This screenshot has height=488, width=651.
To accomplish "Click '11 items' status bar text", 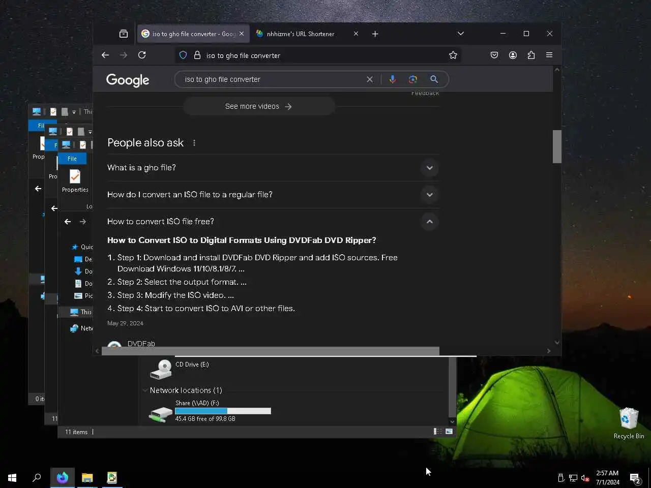I will pos(76,432).
